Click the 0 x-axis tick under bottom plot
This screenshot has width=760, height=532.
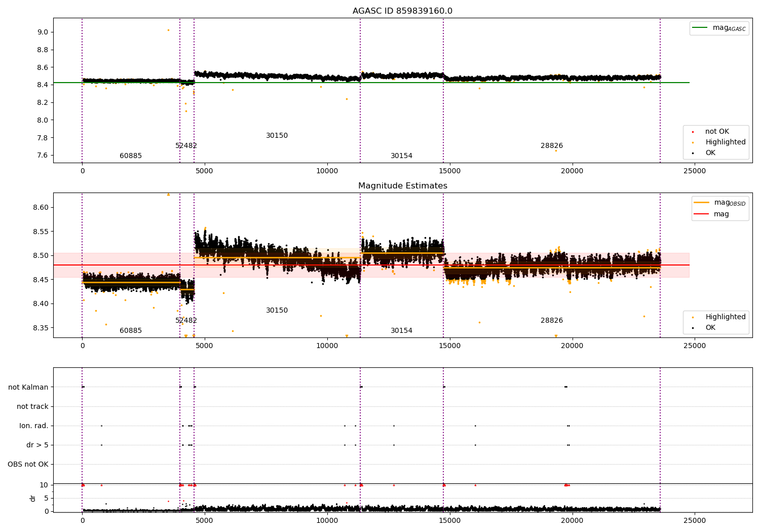click(x=82, y=521)
